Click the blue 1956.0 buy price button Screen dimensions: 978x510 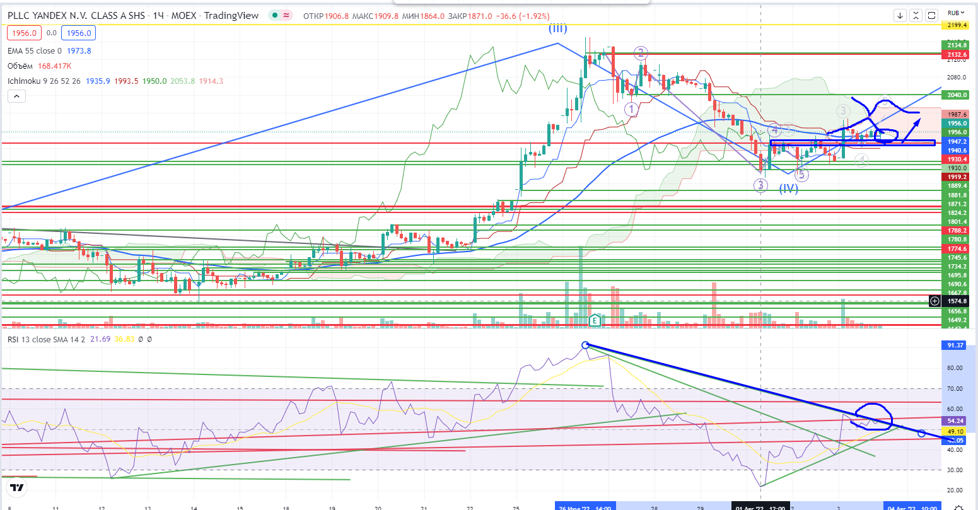click(79, 33)
